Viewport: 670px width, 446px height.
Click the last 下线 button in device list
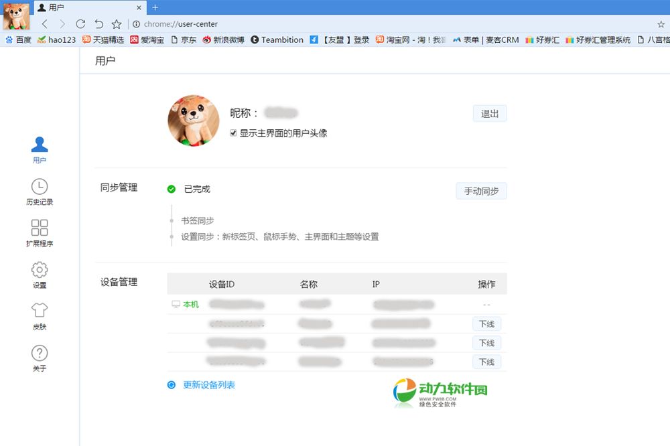(x=486, y=362)
